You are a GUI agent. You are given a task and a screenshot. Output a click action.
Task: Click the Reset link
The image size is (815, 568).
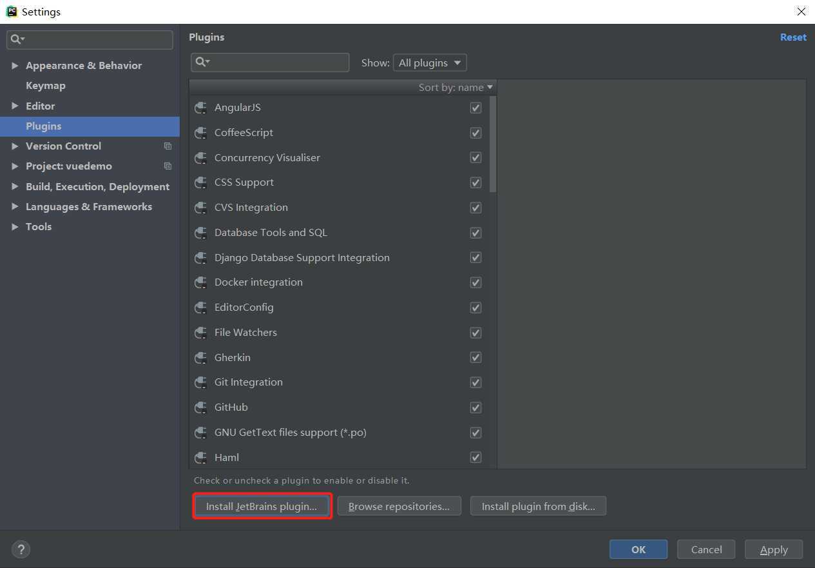point(793,37)
